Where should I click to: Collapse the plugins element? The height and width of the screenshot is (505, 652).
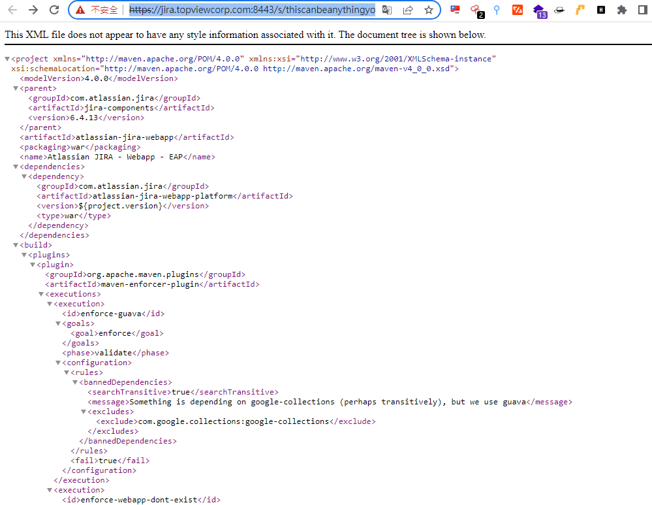(24, 255)
